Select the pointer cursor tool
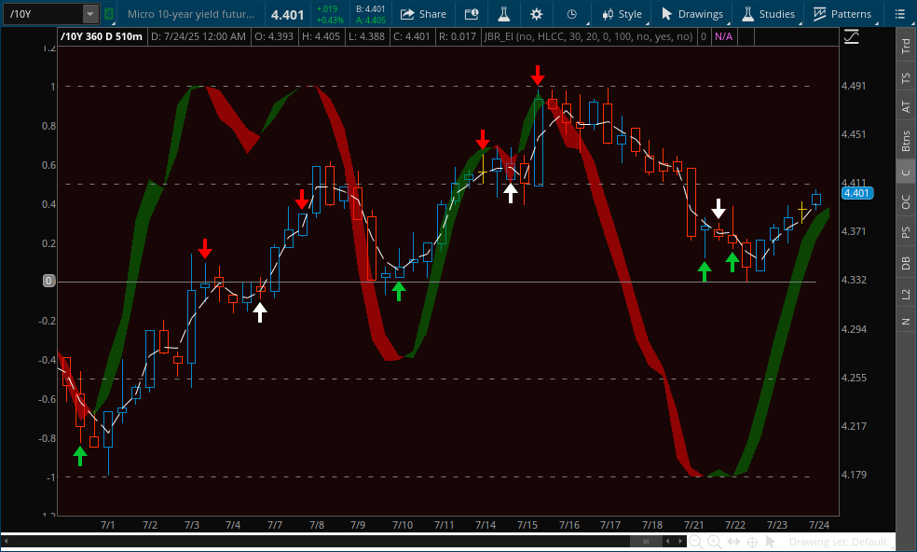The image size is (917, 552). [770, 542]
